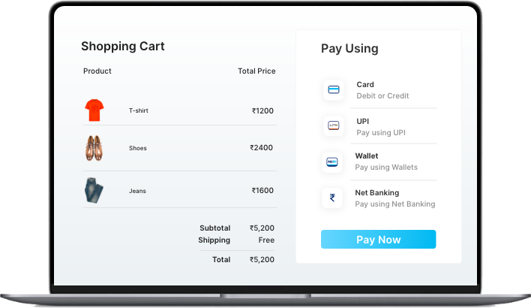Screen dimensions: 531x308
Task: Click the Product column header
Action: 97,71
